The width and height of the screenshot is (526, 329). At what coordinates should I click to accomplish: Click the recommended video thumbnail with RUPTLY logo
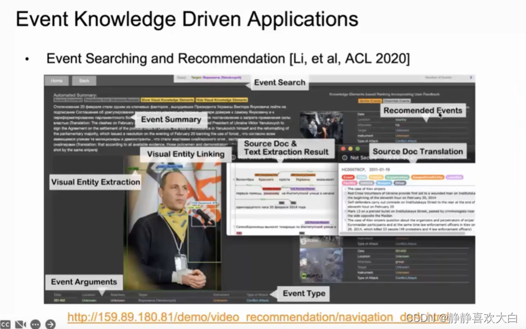[x=322, y=265]
